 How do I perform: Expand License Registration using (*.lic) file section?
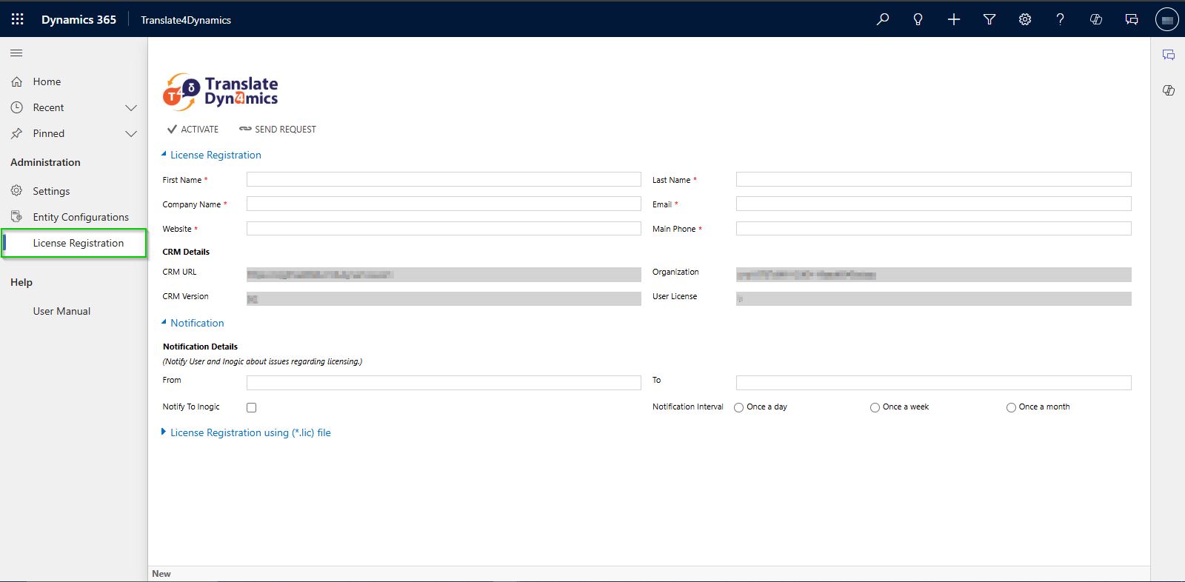250,432
